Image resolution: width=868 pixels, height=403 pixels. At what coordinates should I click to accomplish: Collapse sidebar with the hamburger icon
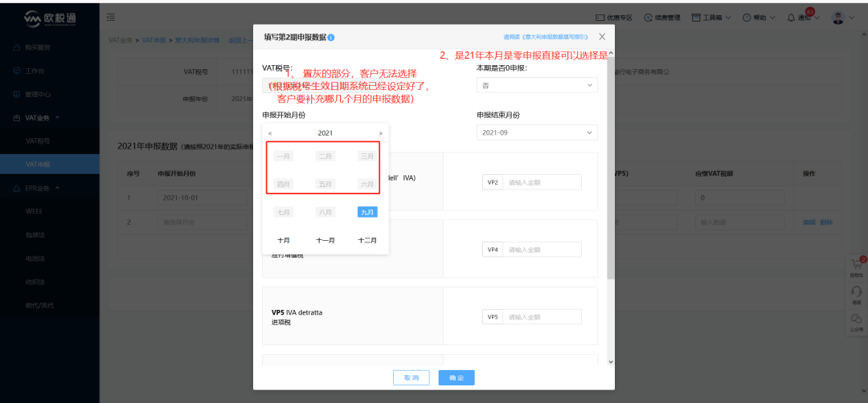(x=111, y=18)
